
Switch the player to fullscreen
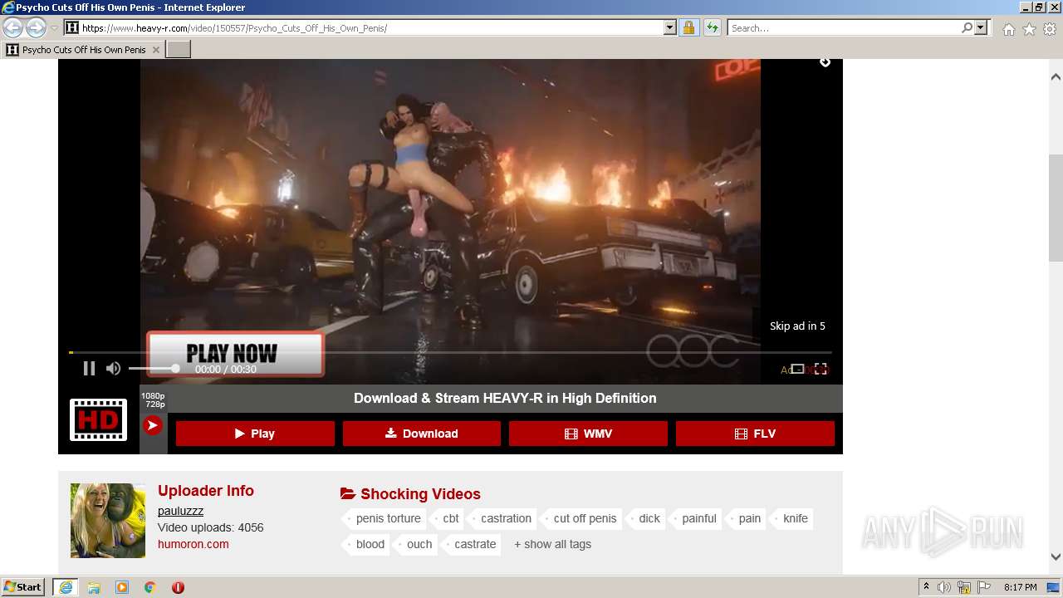tap(821, 369)
